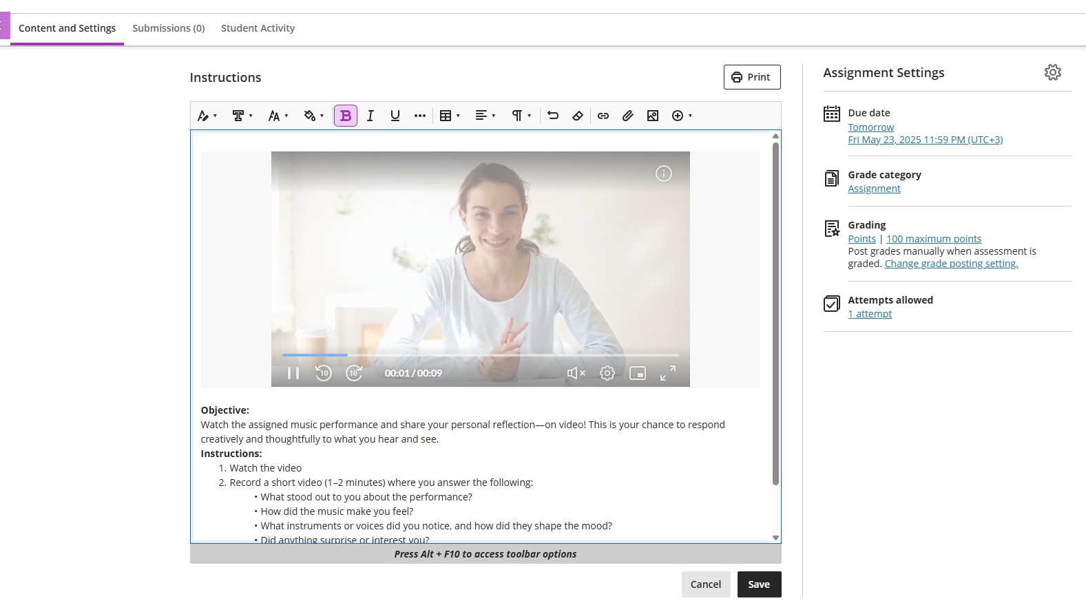Toggle italic formatting
The height and width of the screenshot is (614, 1086).
pos(370,116)
